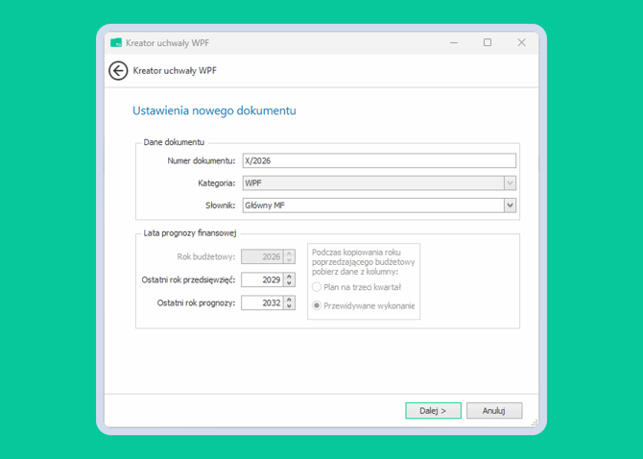Expand the Kategoria dropdown
The image size is (643, 459).
510,183
